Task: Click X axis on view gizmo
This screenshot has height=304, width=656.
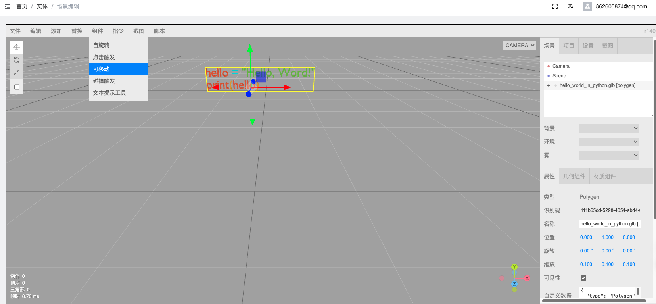Action: 527,278
